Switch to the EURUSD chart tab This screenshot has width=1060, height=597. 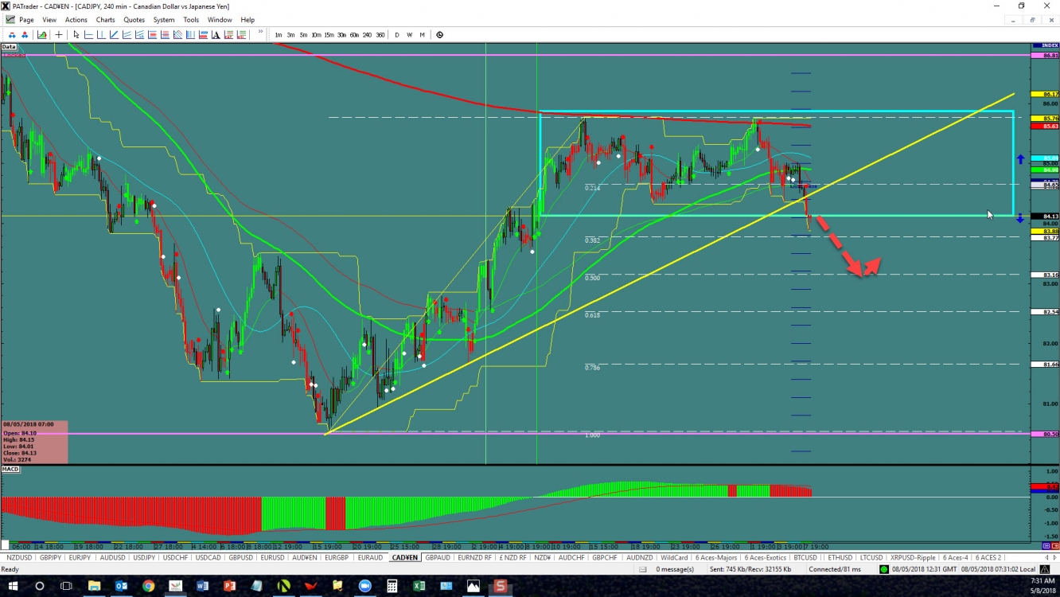pos(272,557)
